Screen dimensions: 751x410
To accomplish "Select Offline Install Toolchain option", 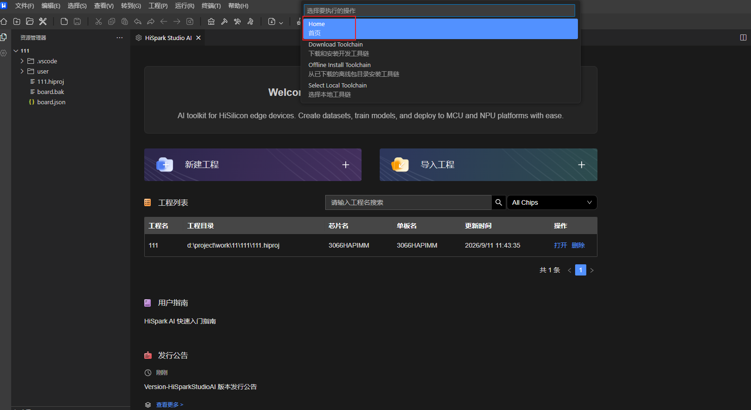I will point(441,70).
